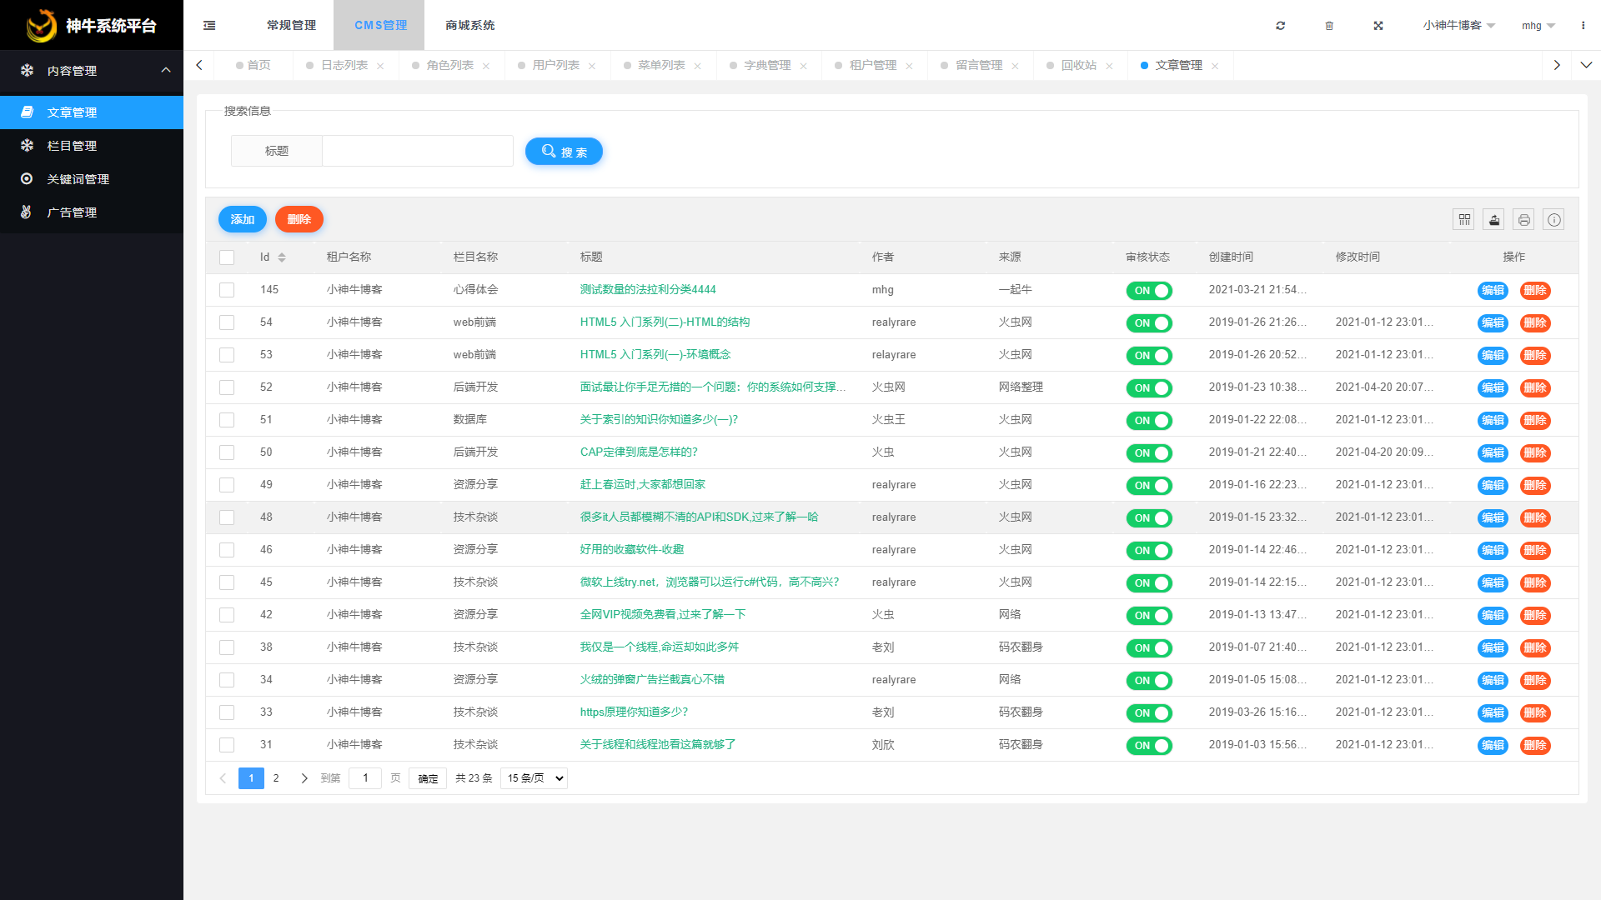Screen dimensions: 1601x900
Task: Click the info icon on the table toolbar
Action: 1553,219
